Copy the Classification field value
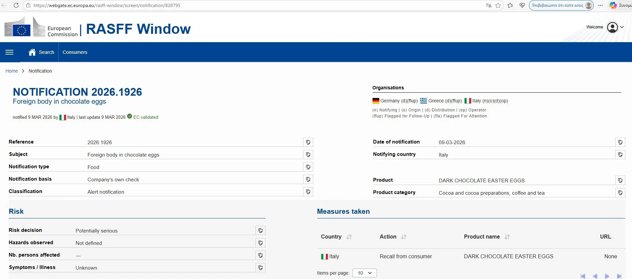632x279 pixels. [308, 192]
